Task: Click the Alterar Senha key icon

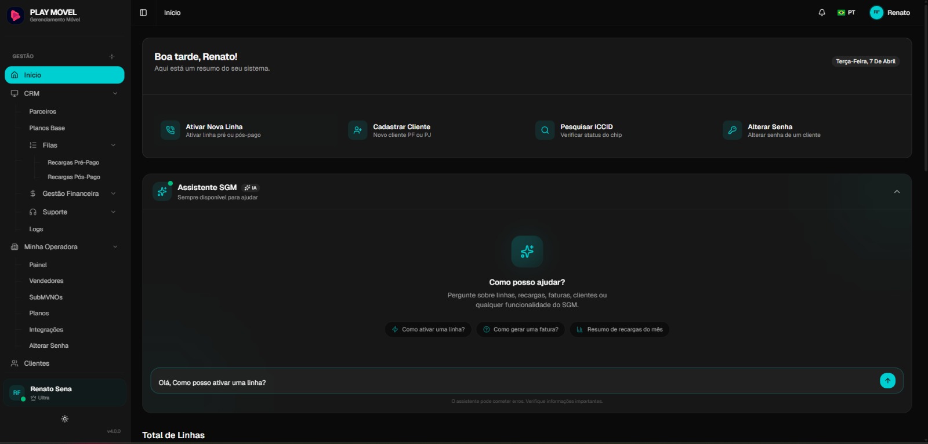Action: pyautogui.click(x=732, y=130)
